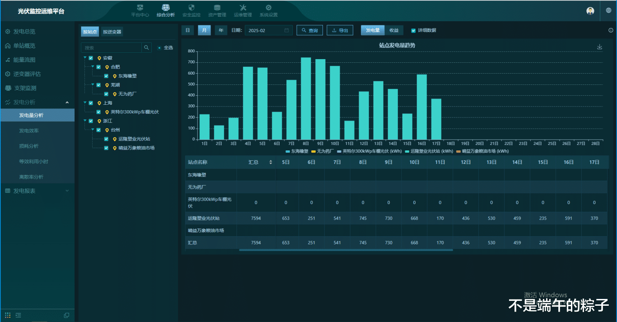The image size is (617, 322).
Task: Download the chart via the download icon
Action: (x=600, y=47)
